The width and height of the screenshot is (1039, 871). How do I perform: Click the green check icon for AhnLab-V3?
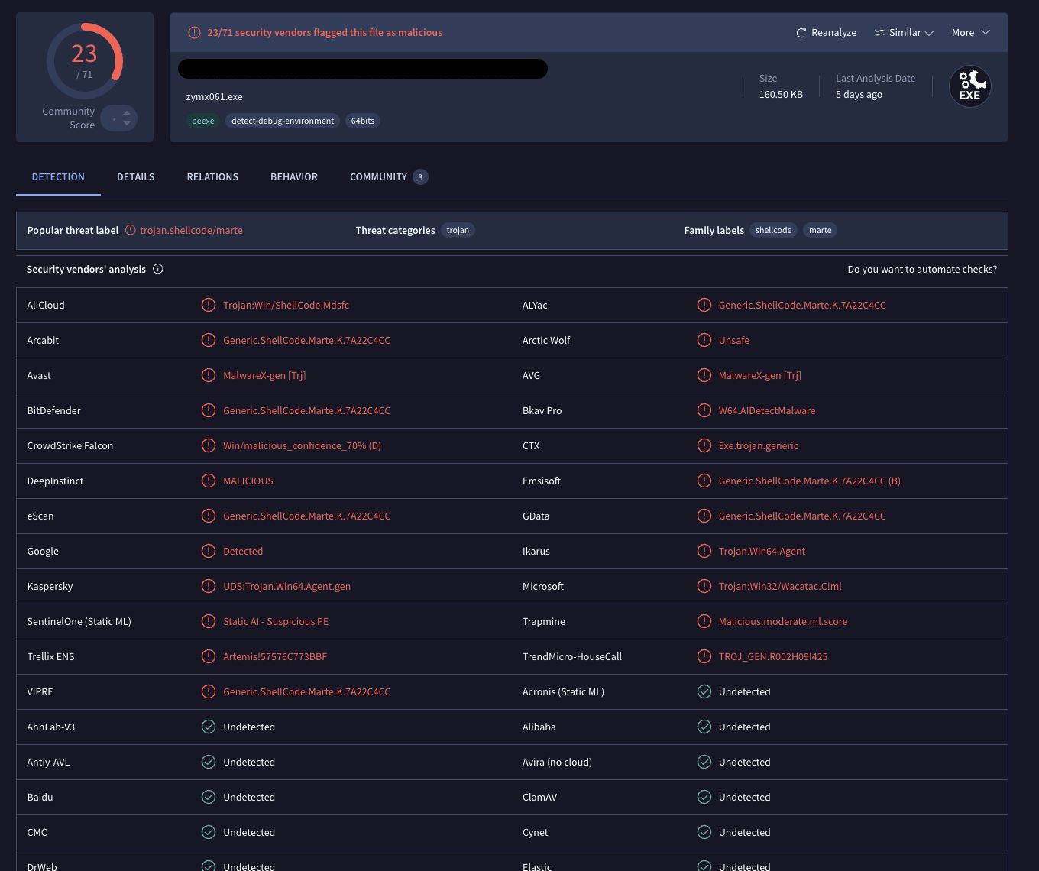pyautogui.click(x=209, y=727)
